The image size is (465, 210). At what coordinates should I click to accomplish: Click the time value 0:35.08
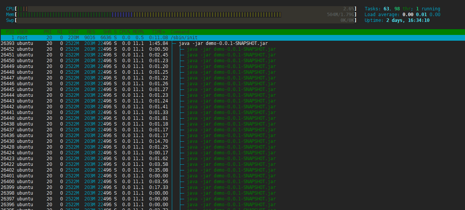(159, 170)
